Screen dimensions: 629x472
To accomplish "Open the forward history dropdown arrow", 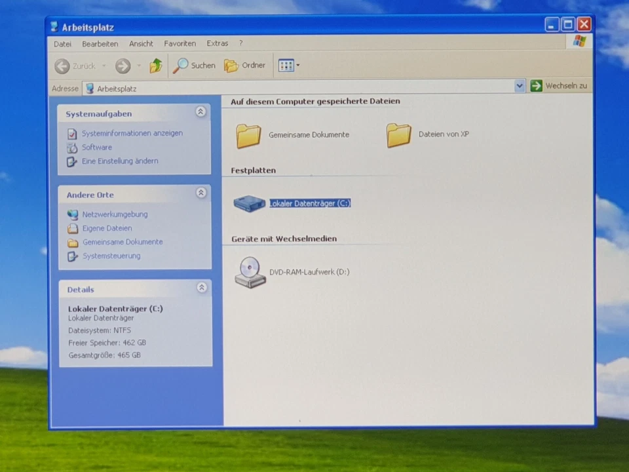I will tap(139, 66).
